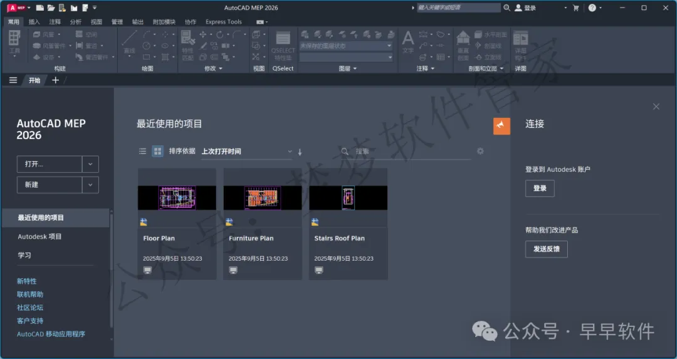Open the 联机帮助 link
The image size is (677, 359).
tap(30, 294)
